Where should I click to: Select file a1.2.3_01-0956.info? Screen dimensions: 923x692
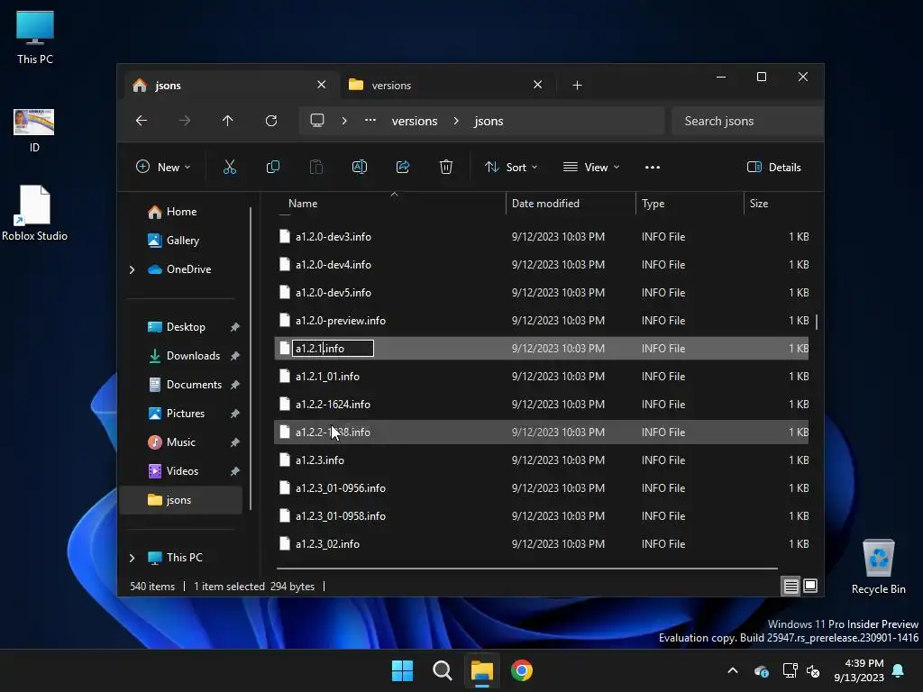click(542, 487)
